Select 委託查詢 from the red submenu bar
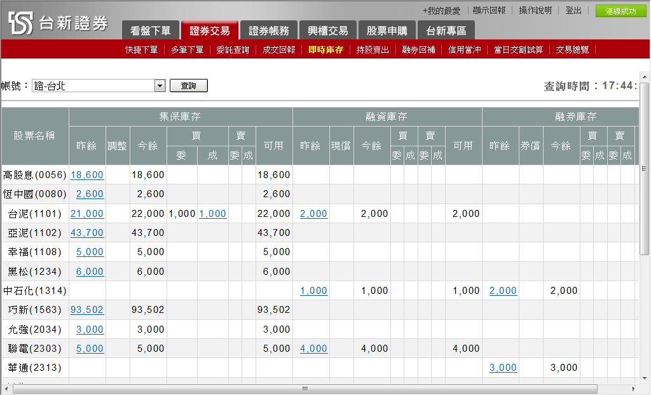The image size is (651, 395). (x=233, y=50)
